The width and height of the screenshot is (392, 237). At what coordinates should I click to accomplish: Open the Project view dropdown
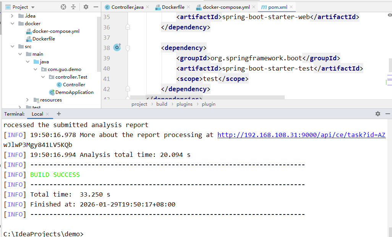coord(33,7)
